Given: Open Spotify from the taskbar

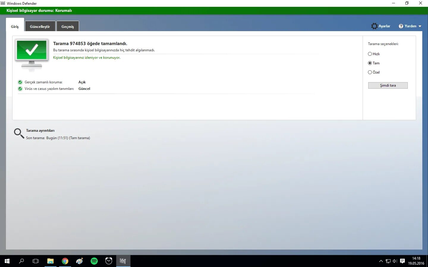Looking at the screenshot, I should (94, 261).
